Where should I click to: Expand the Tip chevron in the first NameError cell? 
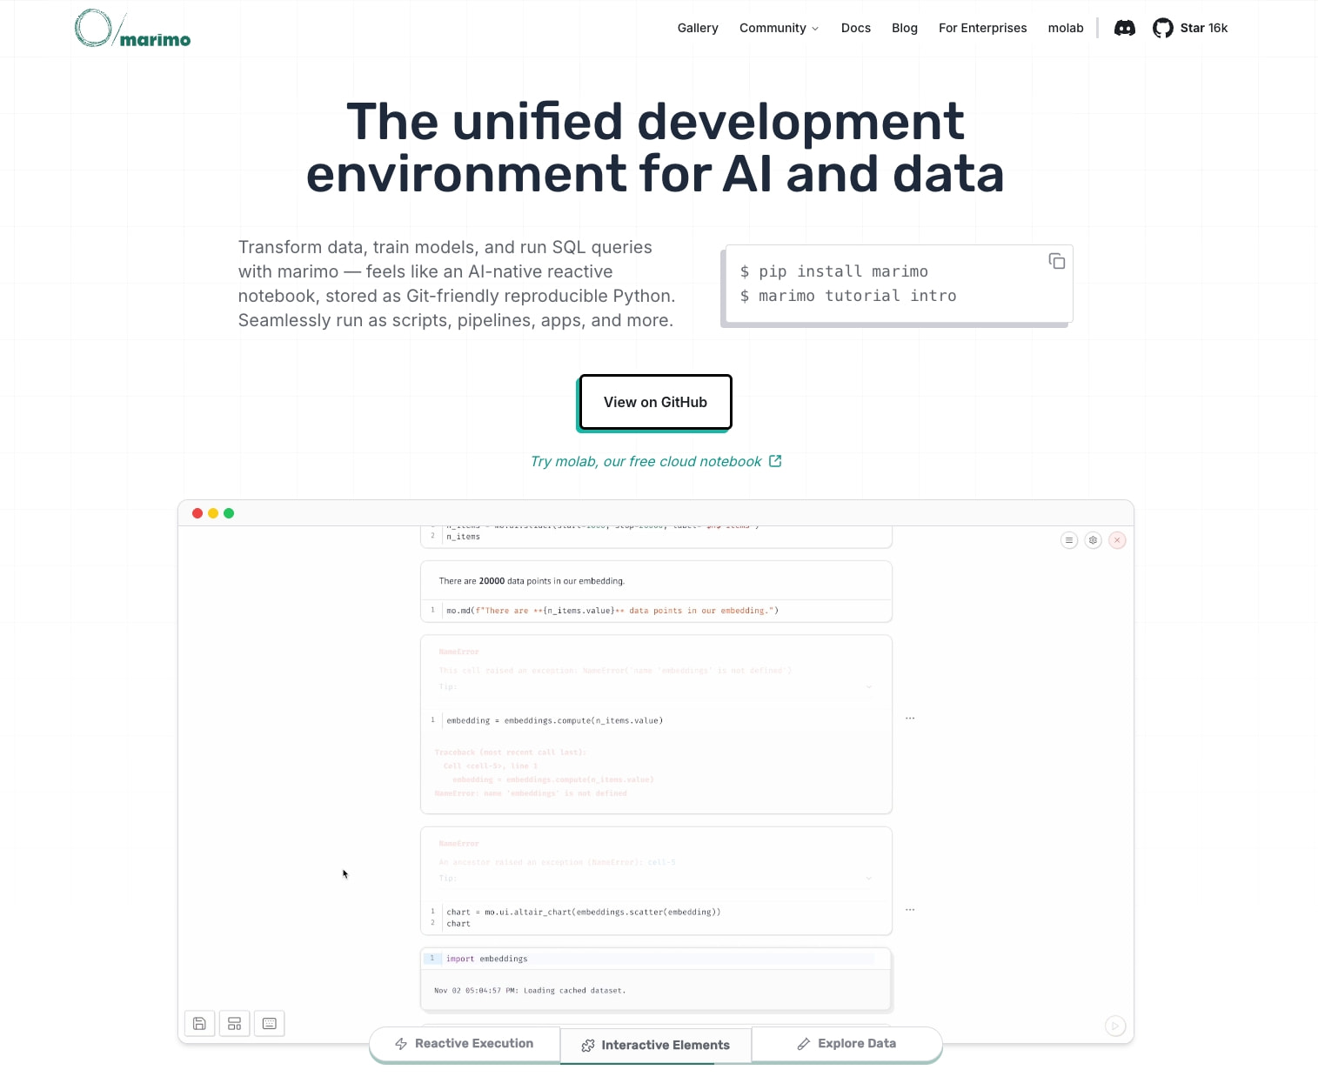[868, 687]
